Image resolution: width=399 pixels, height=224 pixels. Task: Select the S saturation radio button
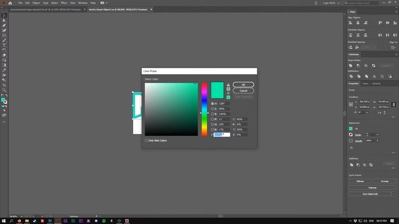tap(213, 109)
